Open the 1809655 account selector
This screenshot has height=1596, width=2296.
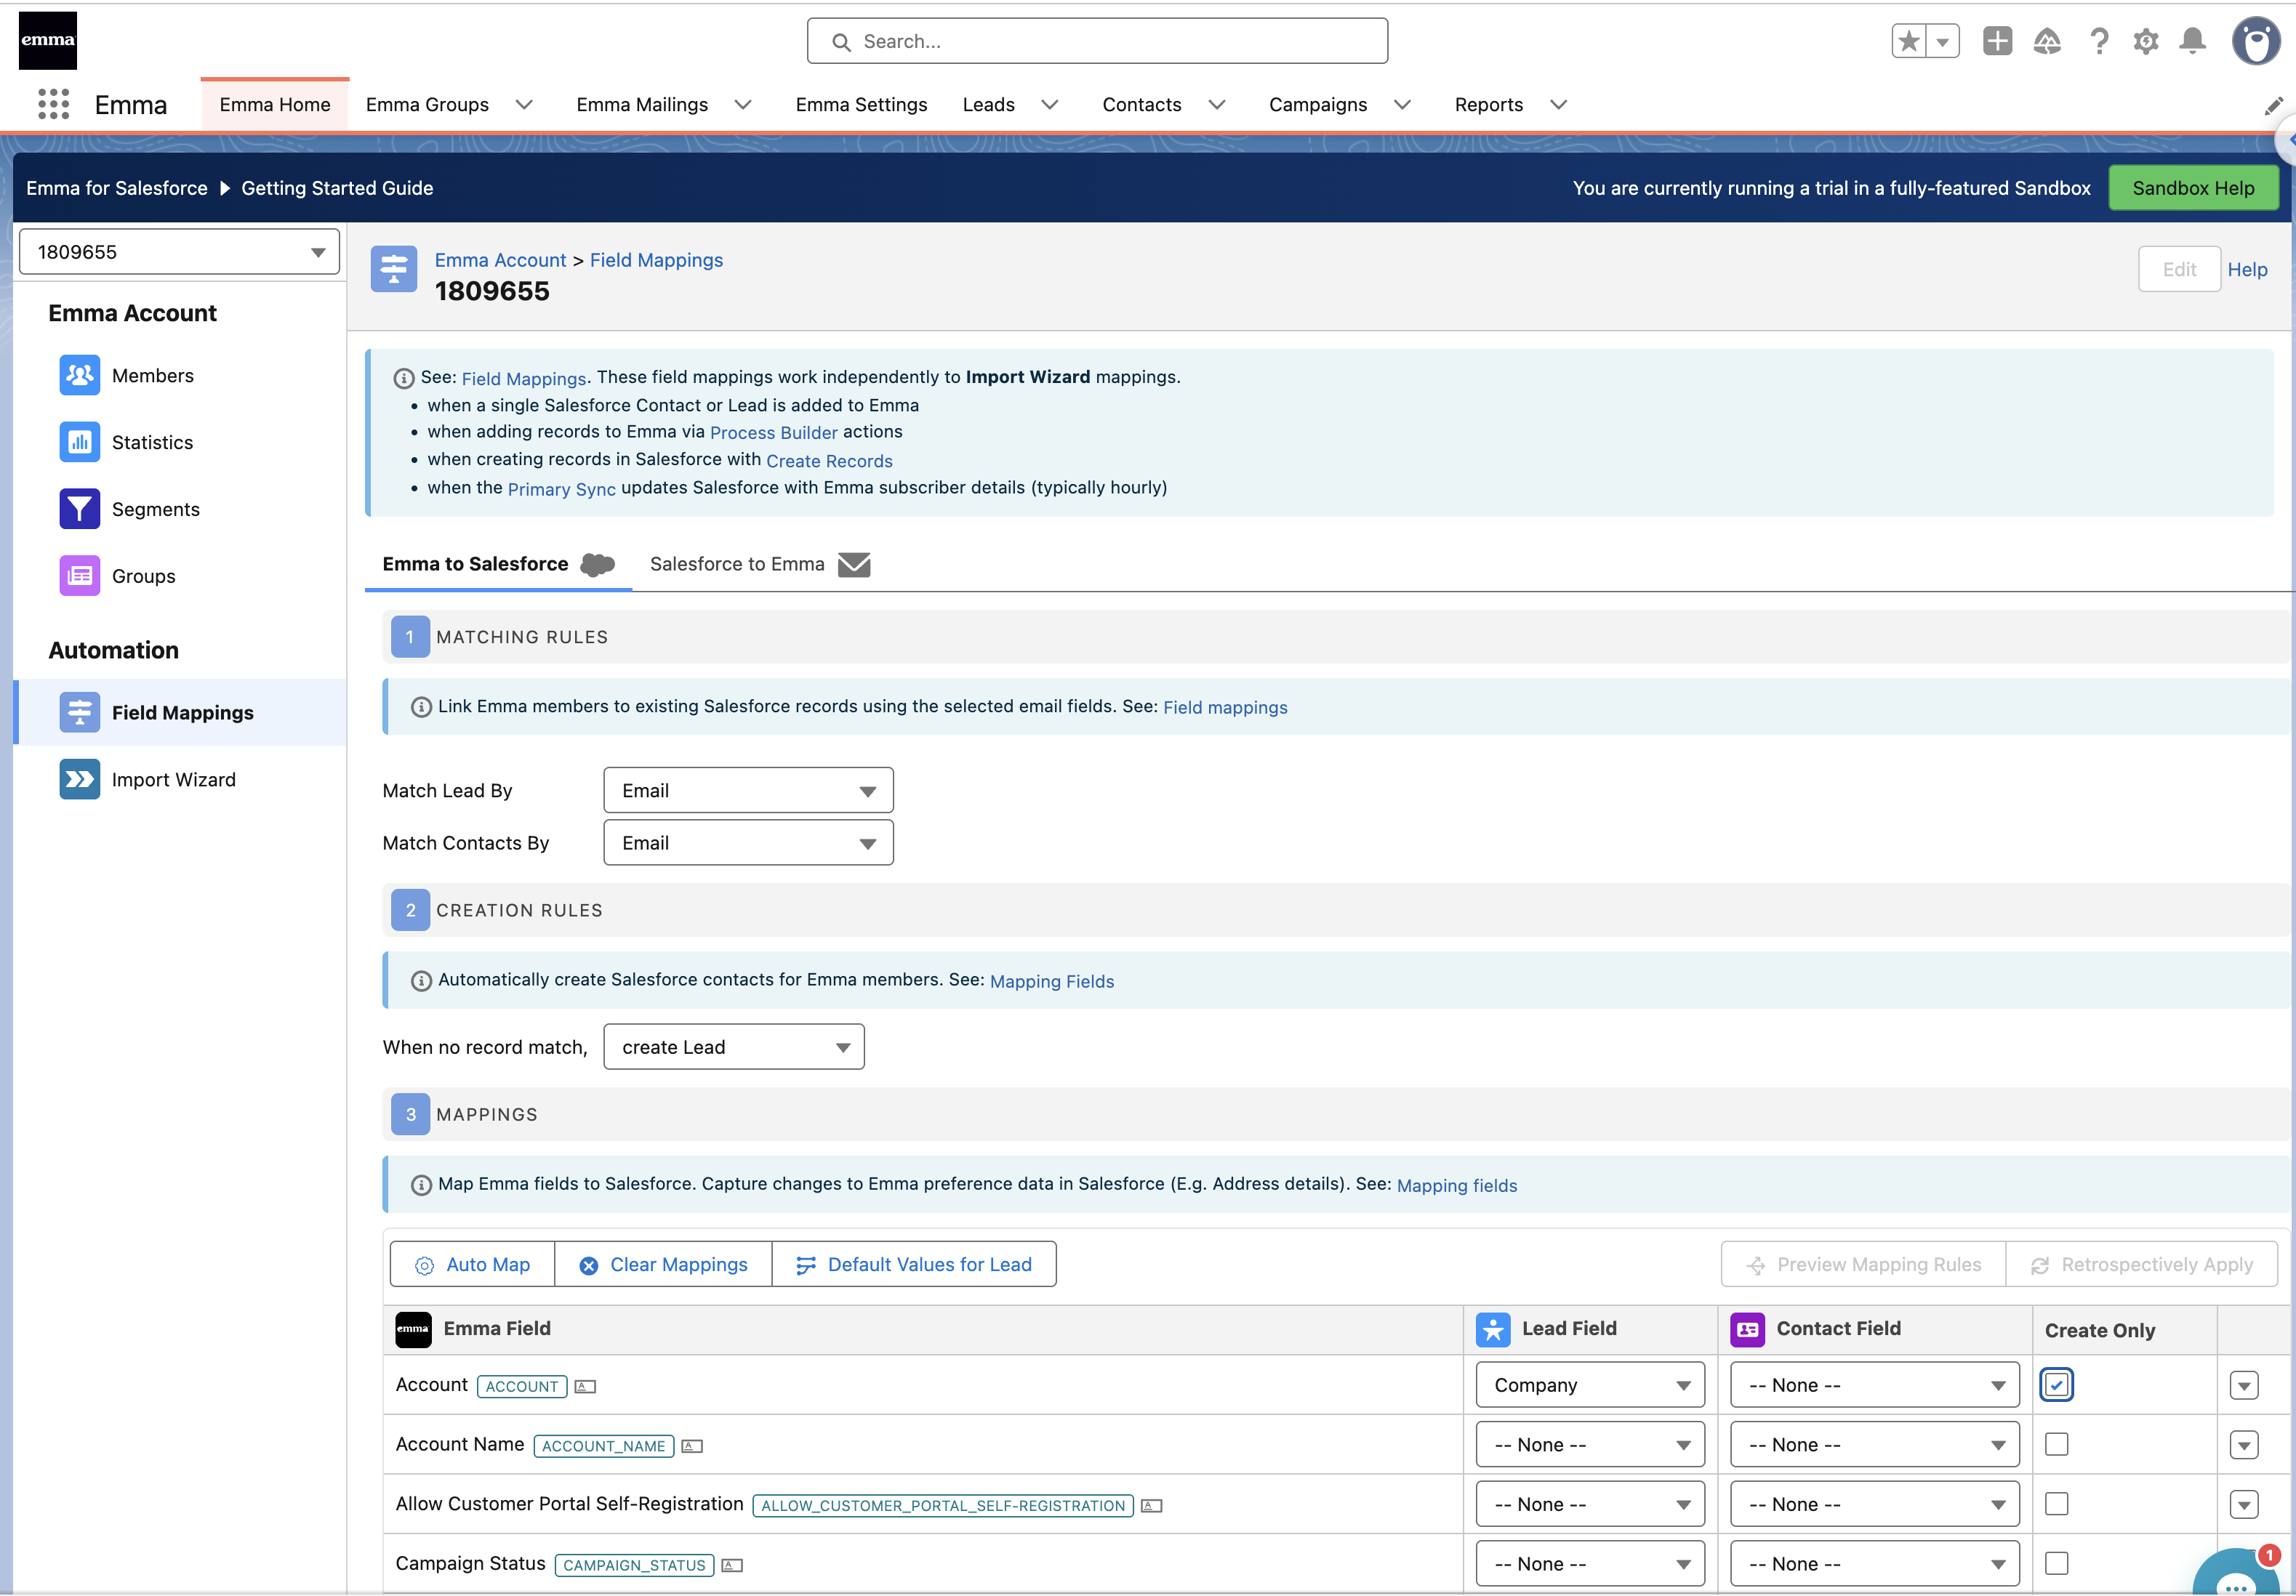[x=179, y=252]
